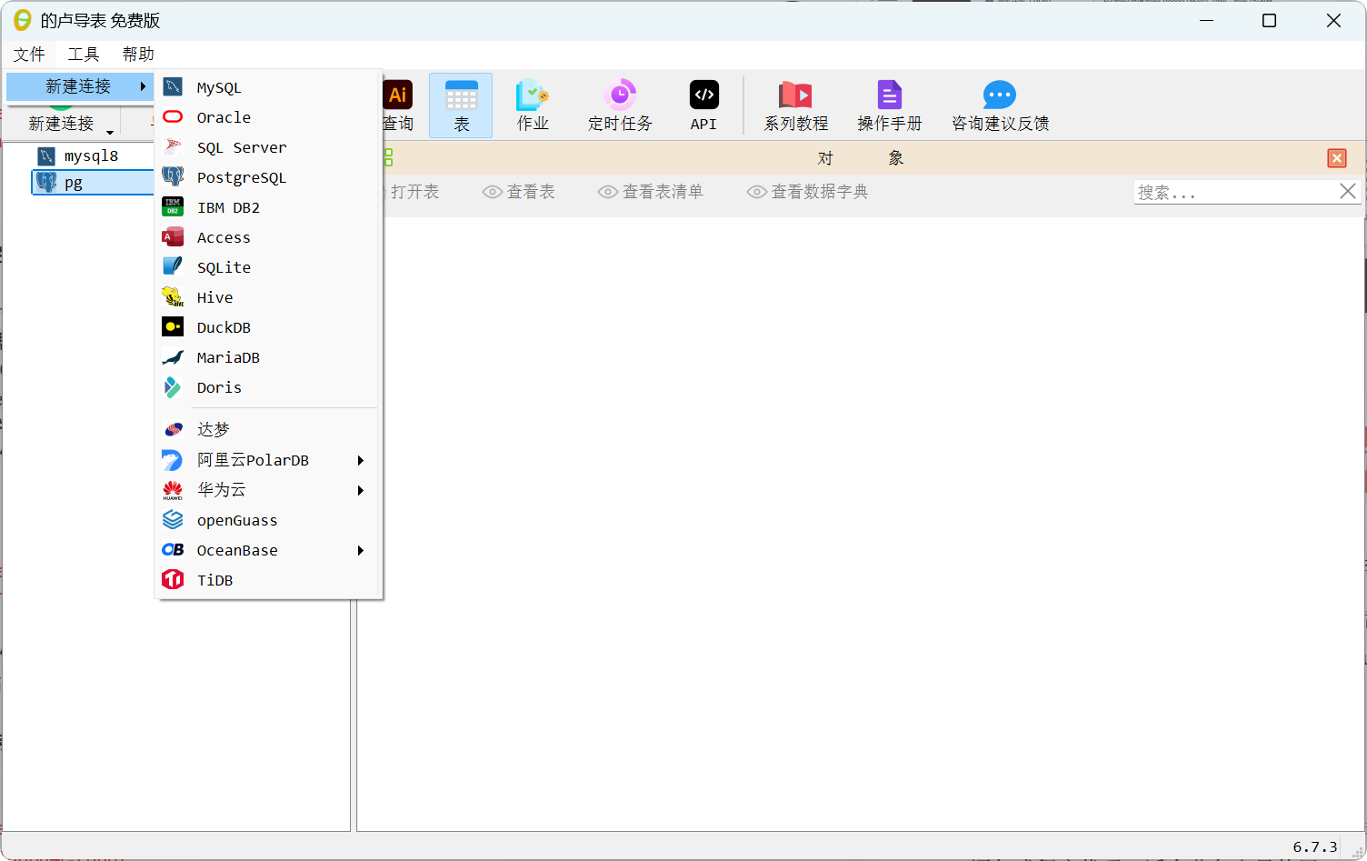Screen dimensions: 1367x861
Task: Focus the 搜索 search field
Action: (1234, 192)
